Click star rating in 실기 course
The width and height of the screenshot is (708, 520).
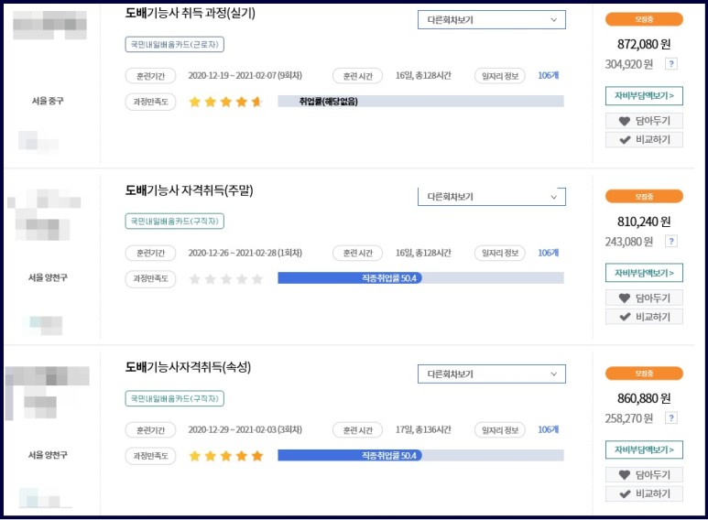click(225, 102)
